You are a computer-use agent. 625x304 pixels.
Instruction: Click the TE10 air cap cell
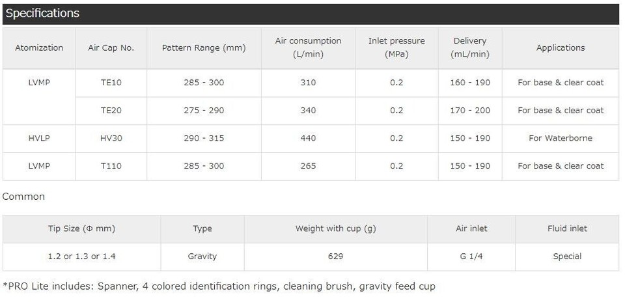(111, 83)
